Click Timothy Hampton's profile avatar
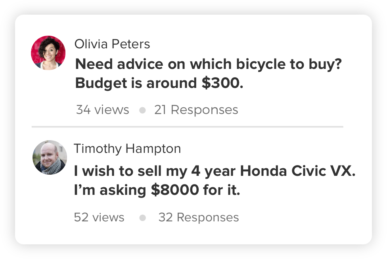Viewport: 387px width, 259px height. click(50, 157)
